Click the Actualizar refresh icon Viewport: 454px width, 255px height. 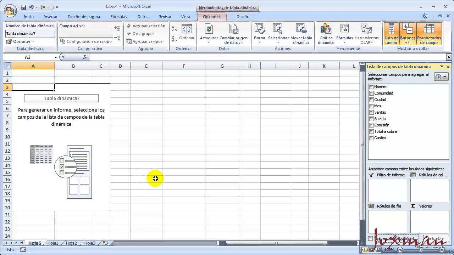(209, 29)
